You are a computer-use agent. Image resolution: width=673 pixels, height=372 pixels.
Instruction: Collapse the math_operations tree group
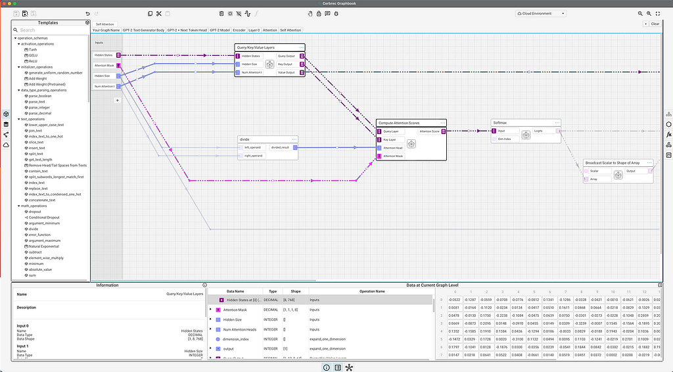[18, 206]
